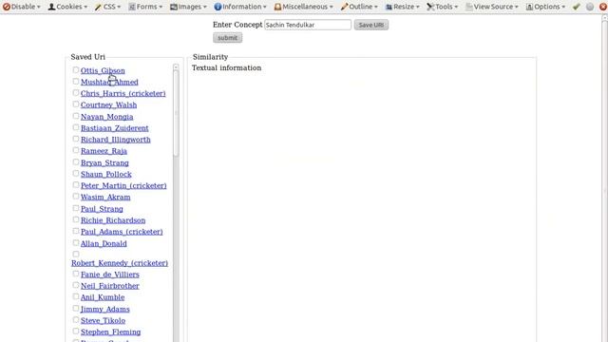Click the Save URI button
This screenshot has height=342, width=608.
point(371,25)
